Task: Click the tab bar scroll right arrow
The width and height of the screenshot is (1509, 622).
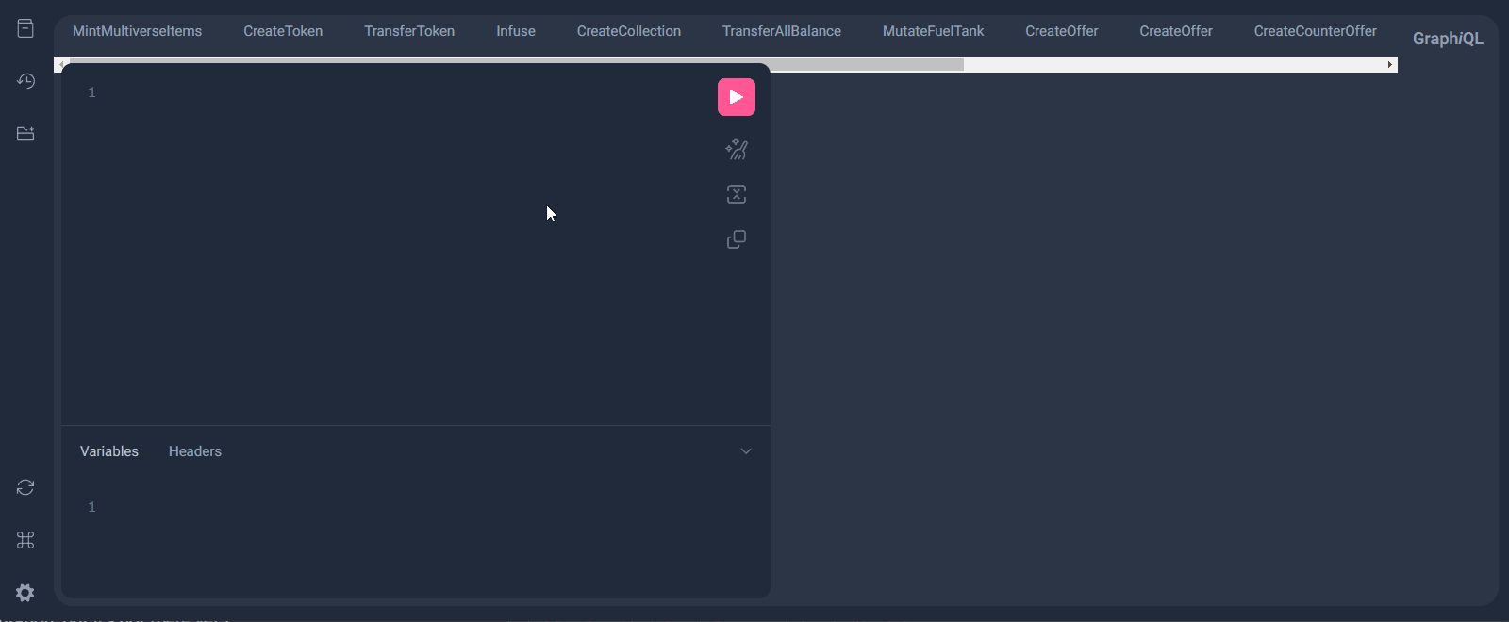Action: tap(1389, 65)
